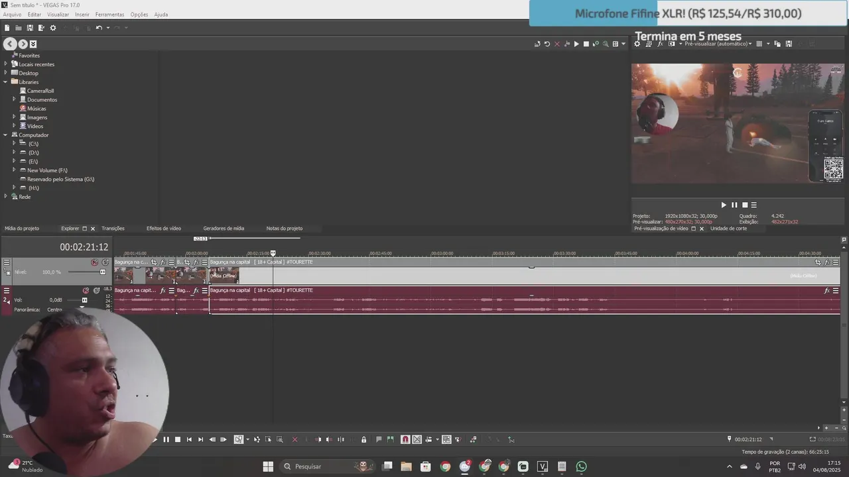Switch to Mídia do projeto tab
Screen dimensions: 849x477
22,229
